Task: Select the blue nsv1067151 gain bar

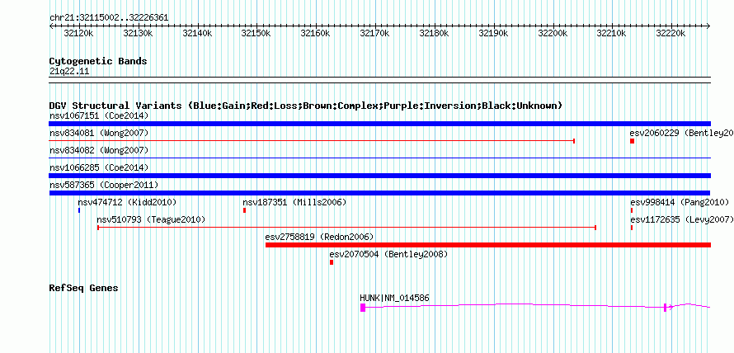Action: pyautogui.click(x=379, y=124)
